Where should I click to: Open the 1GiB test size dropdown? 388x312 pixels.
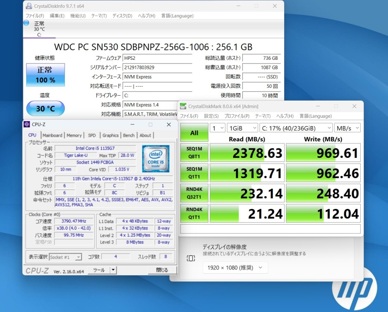tap(243, 128)
